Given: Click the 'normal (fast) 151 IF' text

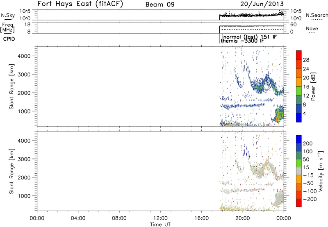Looking at the screenshot, I should [250, 37].
